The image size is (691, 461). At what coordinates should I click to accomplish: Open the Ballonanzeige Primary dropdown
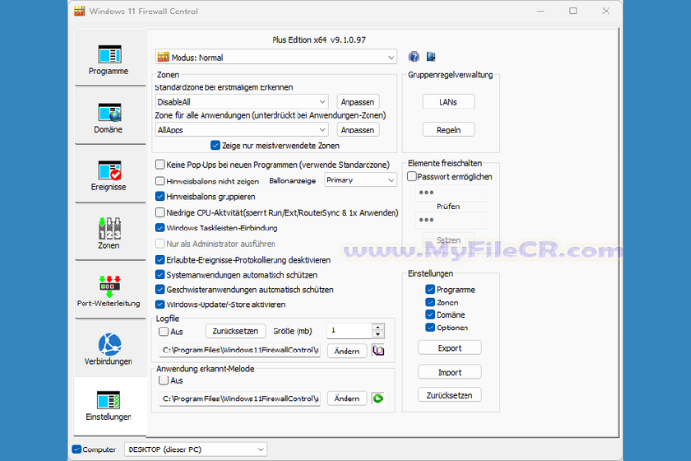point(361,180)
